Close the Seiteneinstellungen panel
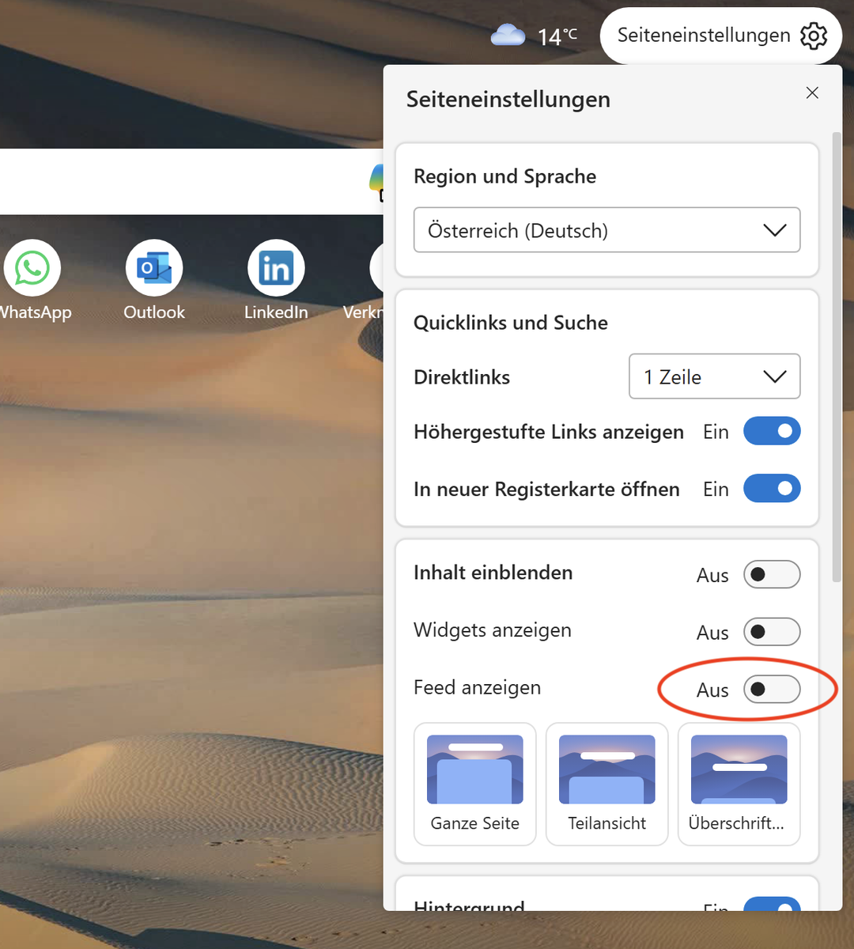Viewport: 854px width, 949px height. [812, 93]
